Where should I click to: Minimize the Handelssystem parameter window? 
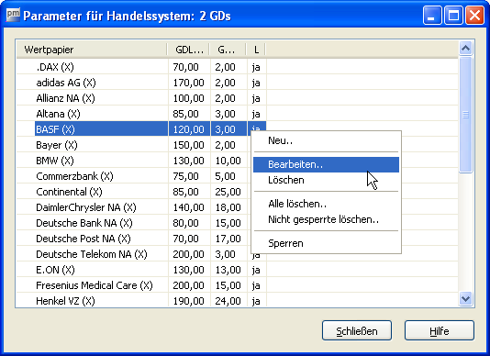432,15
